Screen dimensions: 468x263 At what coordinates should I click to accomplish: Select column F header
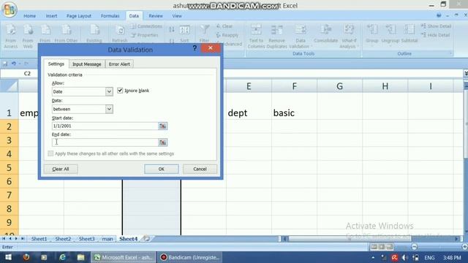[x=294, y=86]
